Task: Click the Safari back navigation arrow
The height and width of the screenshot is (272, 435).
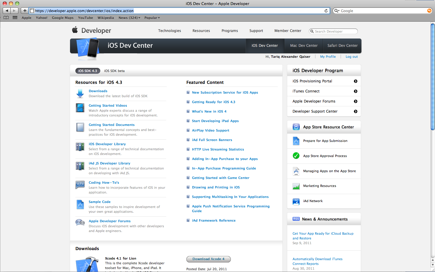Action: pos(7,11)
